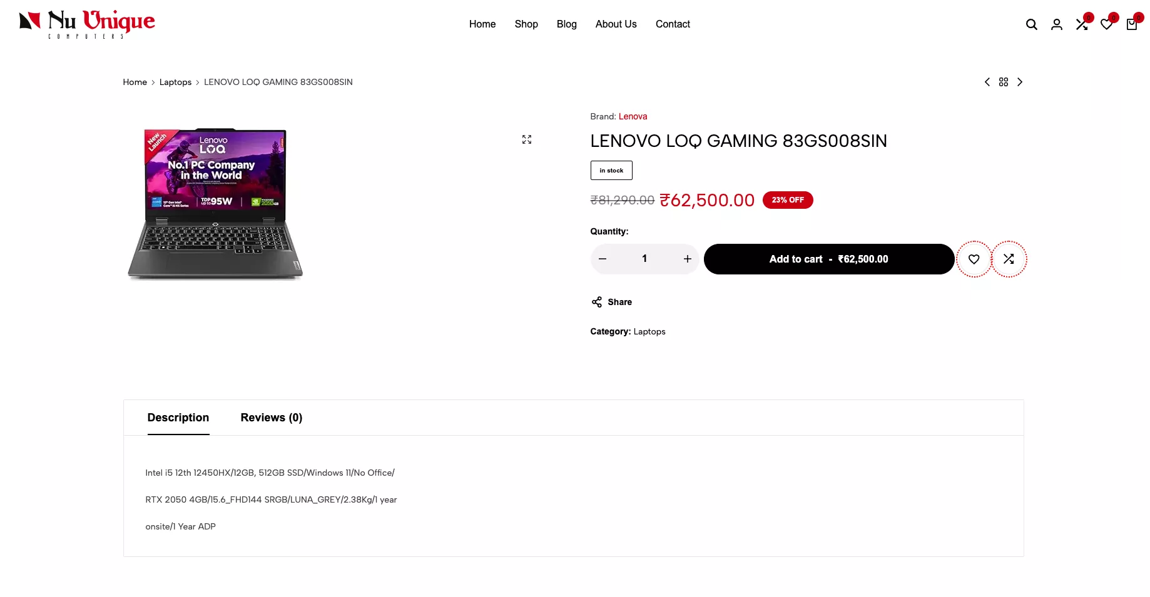Open the shopping cart bag icon

point(1131,24)
